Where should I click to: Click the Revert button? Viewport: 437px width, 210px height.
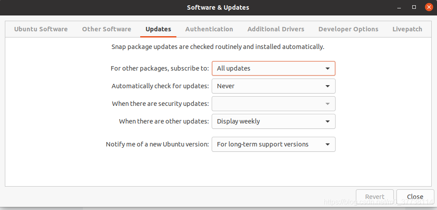click(374, 197)
